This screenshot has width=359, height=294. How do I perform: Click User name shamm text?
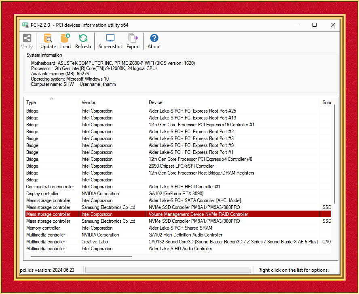98,84
